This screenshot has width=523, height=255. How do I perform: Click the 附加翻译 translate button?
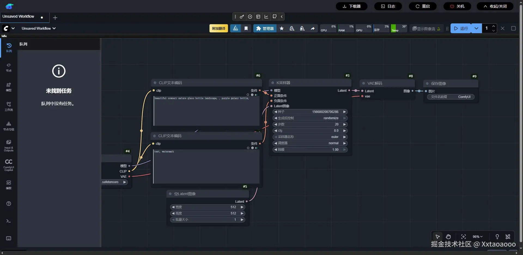click(x=219, y=28)
